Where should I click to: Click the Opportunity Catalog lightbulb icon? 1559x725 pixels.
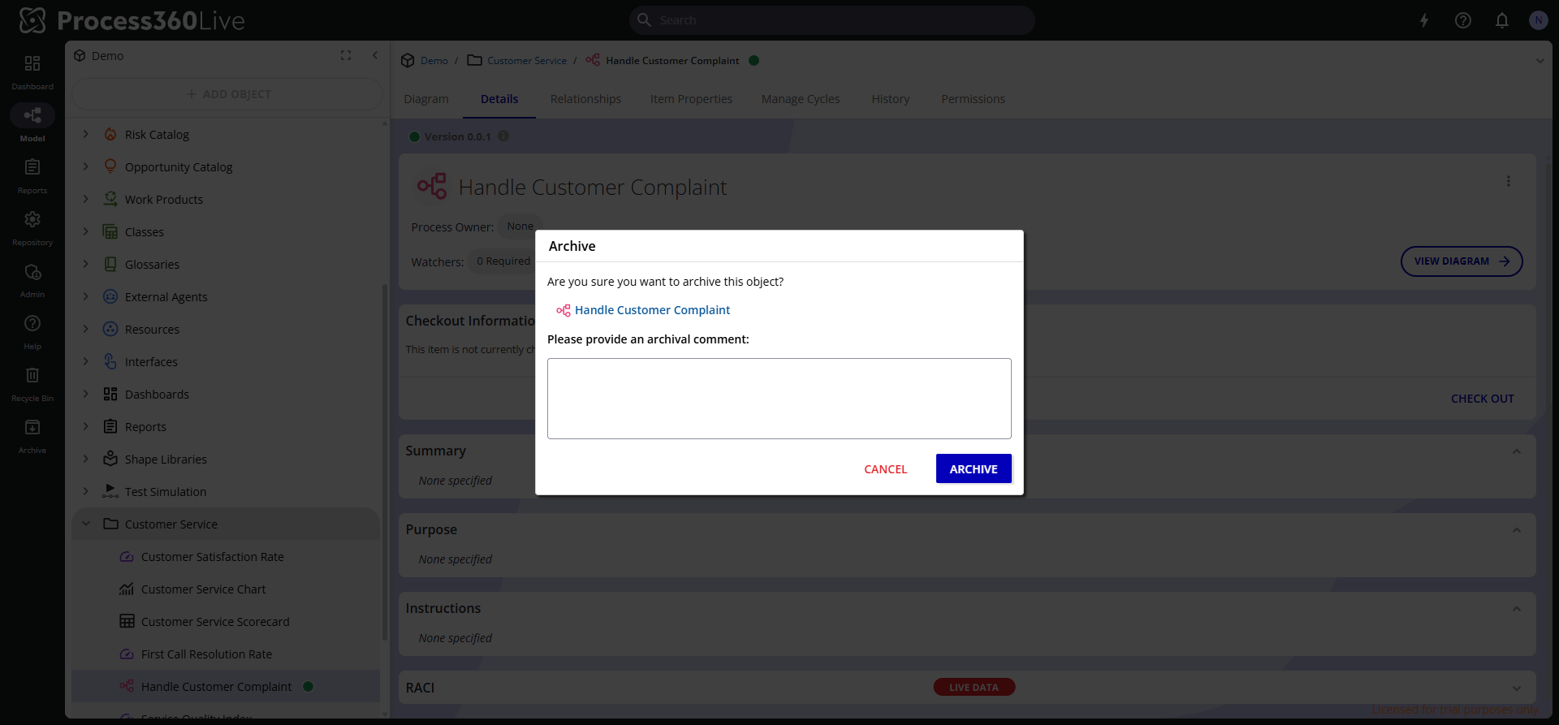click(110, 166)
